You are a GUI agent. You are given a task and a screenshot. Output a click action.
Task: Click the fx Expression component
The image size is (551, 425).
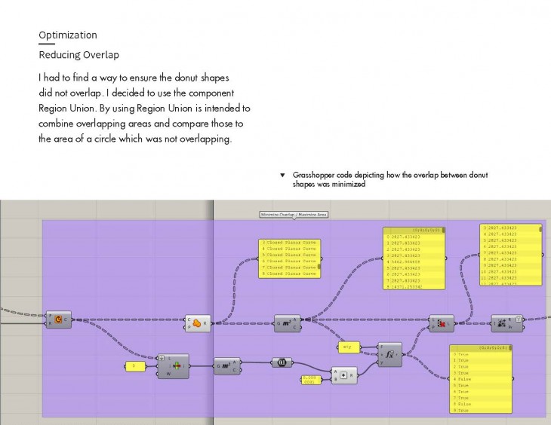pos(390,354)
